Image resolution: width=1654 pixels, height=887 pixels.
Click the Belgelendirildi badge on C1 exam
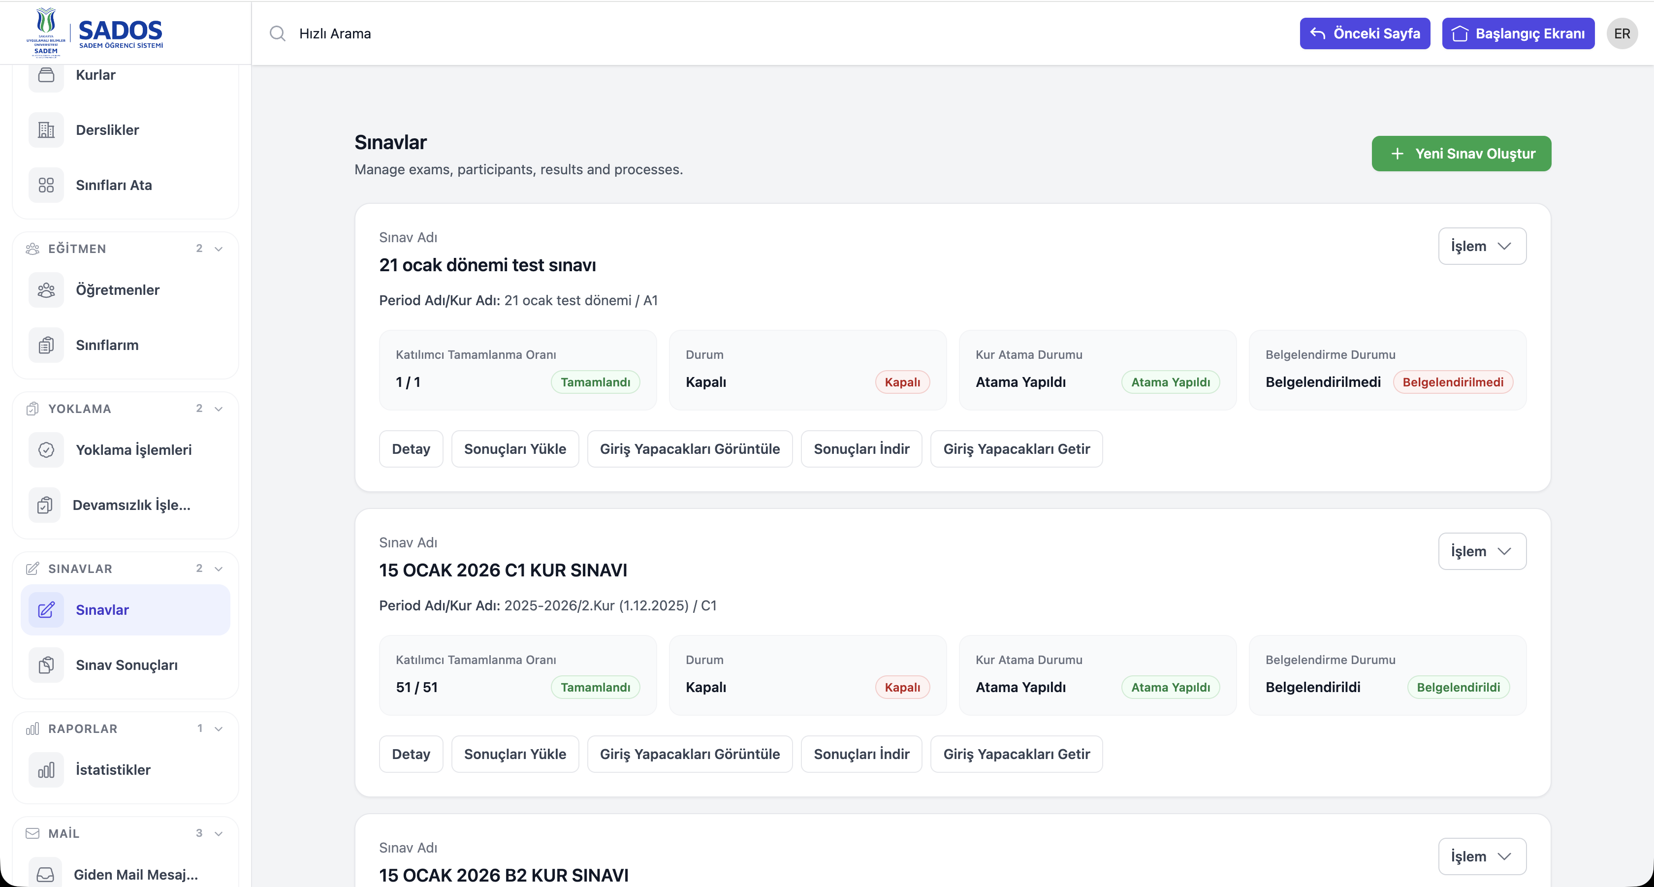coord(1458,687)
